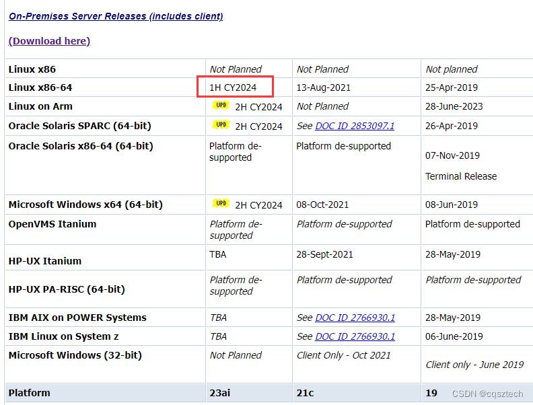Screen dimensions: 533x405
Task: Select 'IBM Linux on System z' label
Action: pos(63,336)
